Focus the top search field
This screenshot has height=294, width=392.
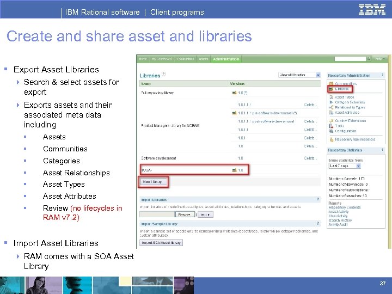350,59
